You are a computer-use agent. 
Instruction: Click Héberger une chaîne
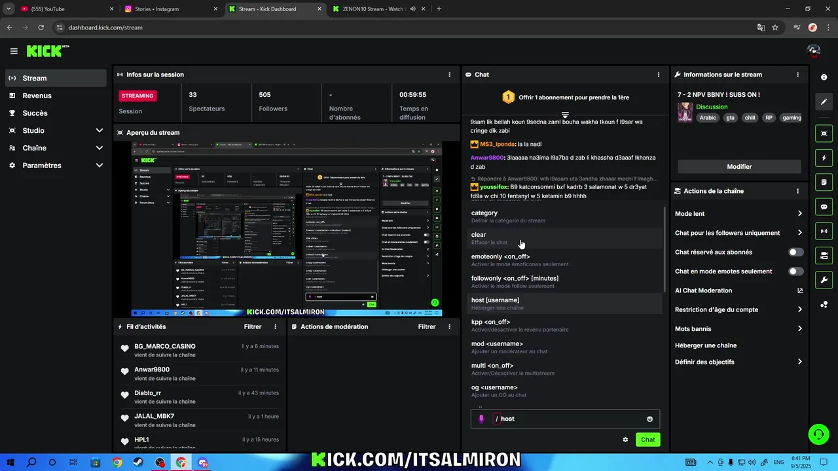(706, 345)
